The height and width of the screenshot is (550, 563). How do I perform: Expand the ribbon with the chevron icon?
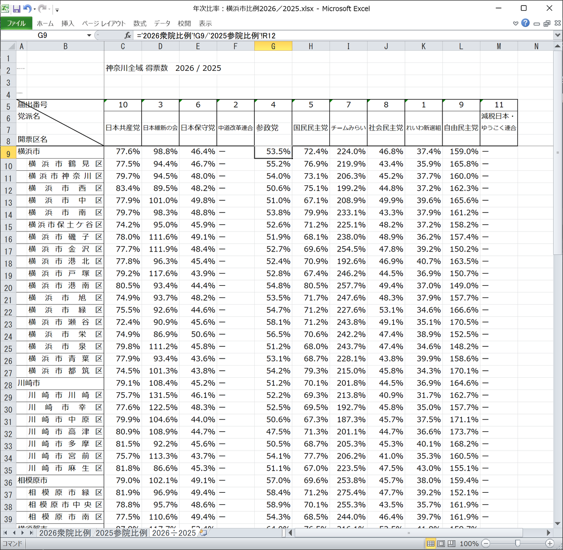(x=516, y=23)
